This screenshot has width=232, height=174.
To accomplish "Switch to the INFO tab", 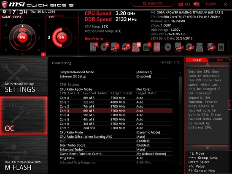I will coord(220,60).
